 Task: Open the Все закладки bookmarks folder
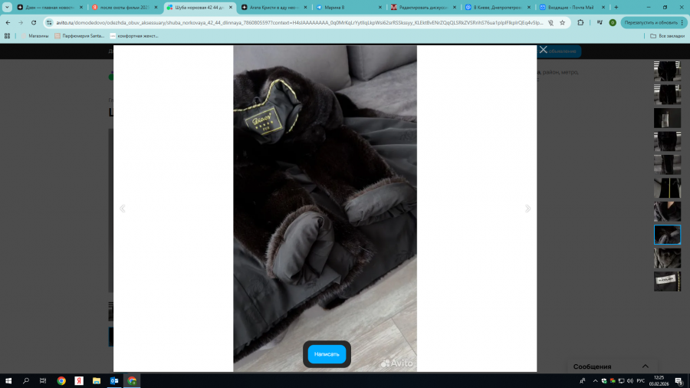pyautogui.click(x=663, y=35)
